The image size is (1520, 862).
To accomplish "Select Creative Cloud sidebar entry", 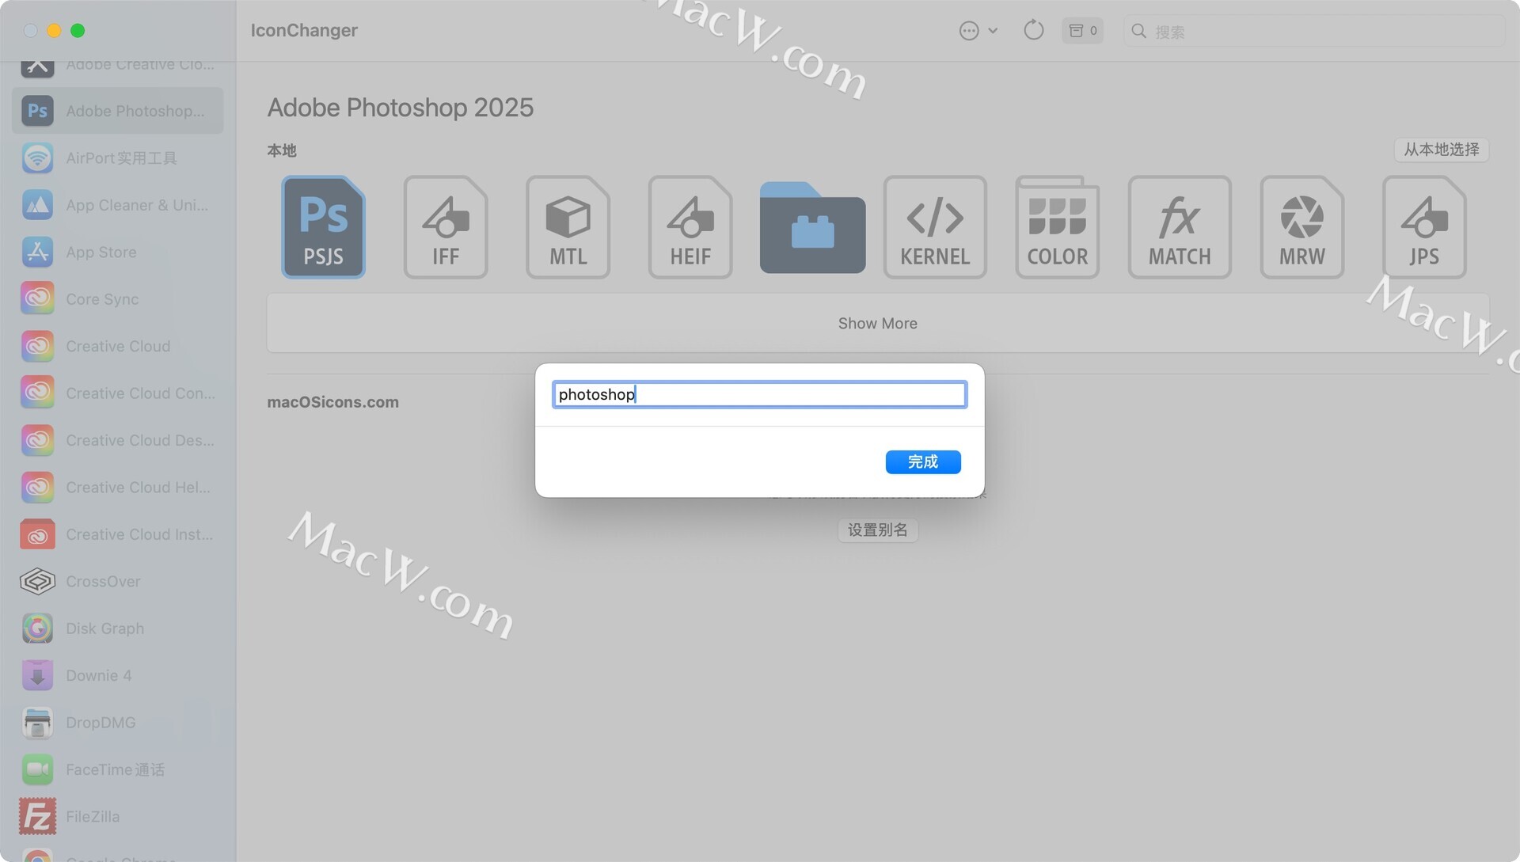I will coord(117,346).
